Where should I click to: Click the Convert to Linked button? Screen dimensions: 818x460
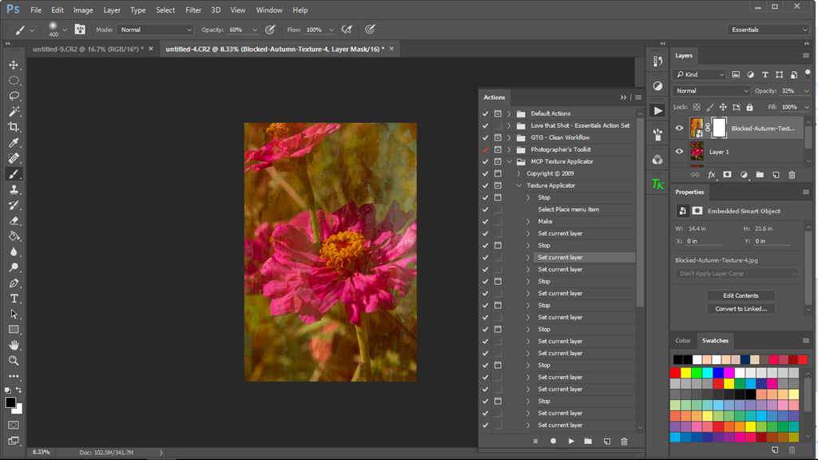[x=741, y=309]
